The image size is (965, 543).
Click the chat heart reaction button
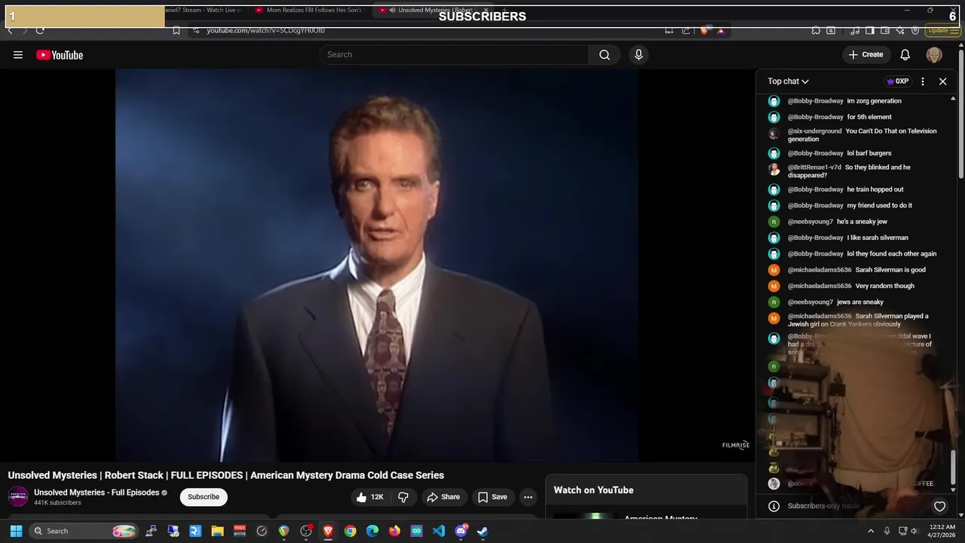click(x=939, y=506)
